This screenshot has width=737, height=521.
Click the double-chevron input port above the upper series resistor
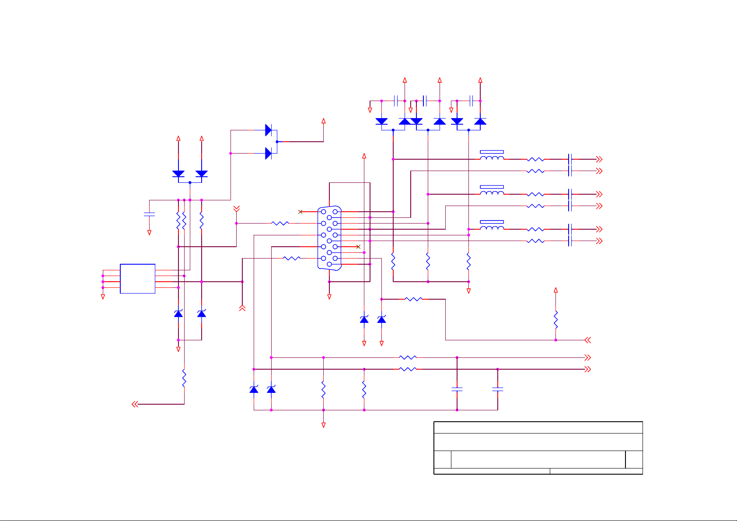[x=236, y=208]
